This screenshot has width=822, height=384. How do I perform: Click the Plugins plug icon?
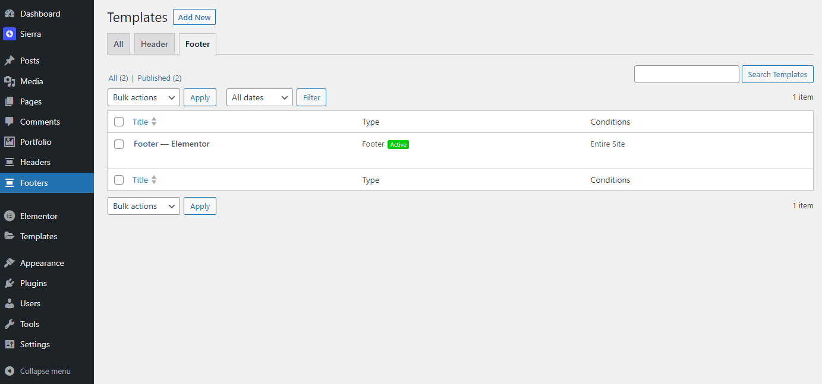10,283
